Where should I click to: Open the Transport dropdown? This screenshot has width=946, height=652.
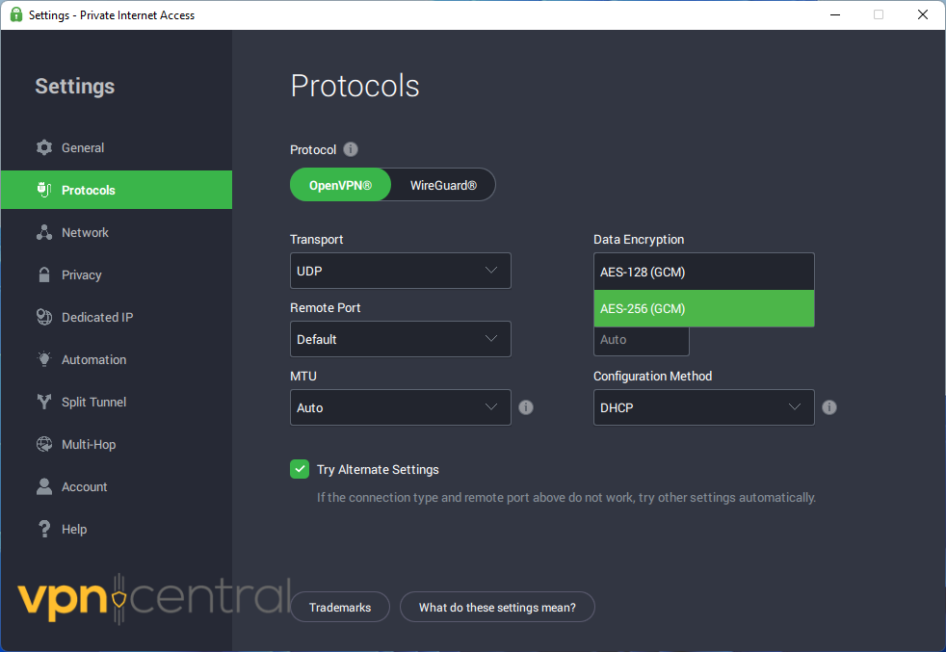[400, 271]
